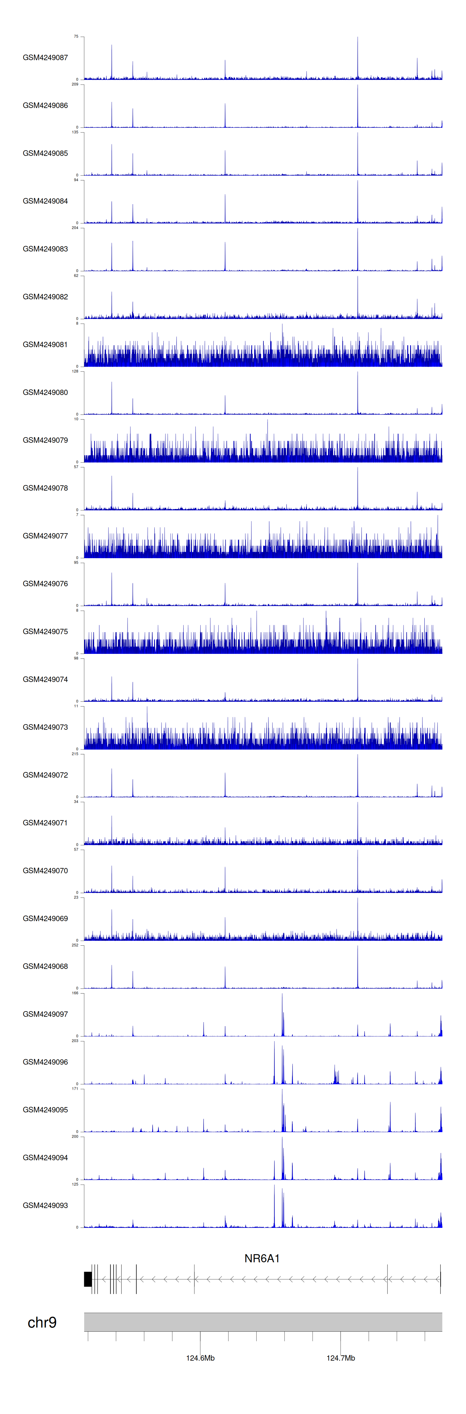Click the GSM4249095 track name
This screenshot has width=466, height=1414.
pos(45,1109)
